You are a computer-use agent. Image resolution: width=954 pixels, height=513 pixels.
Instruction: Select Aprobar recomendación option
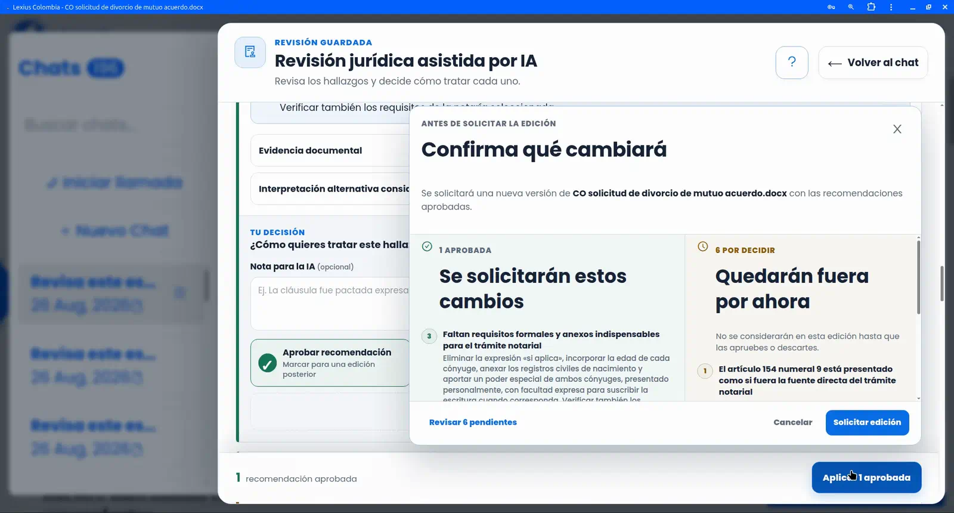pos(330,363)
